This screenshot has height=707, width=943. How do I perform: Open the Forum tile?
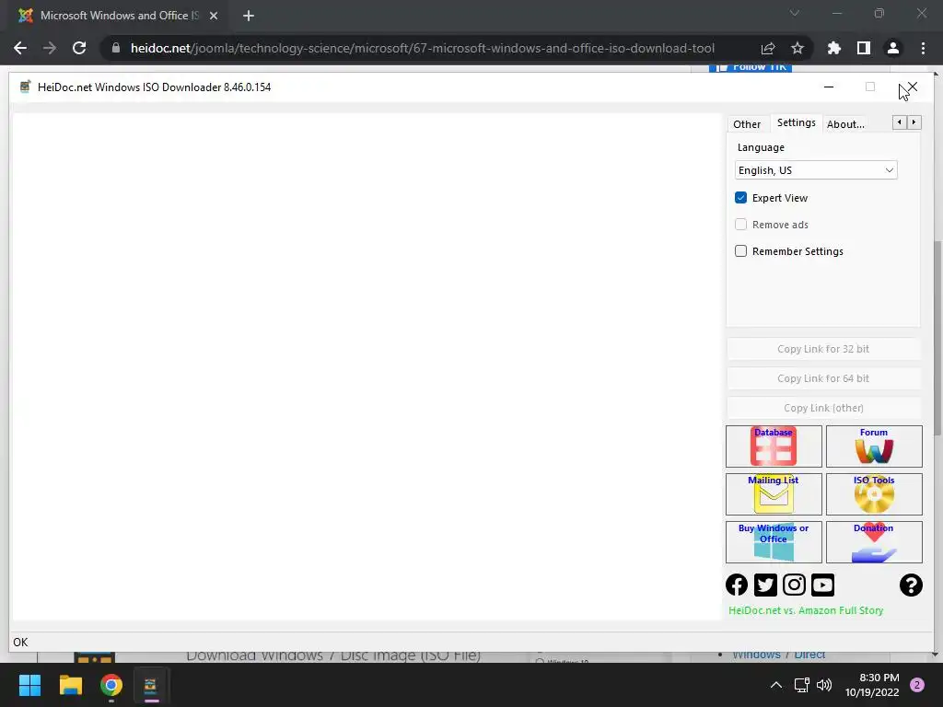click(874, 446)
